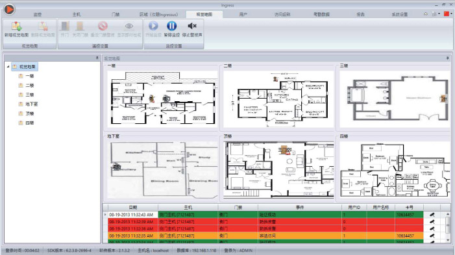The height and width of the screenshot is (255, 455).
Task: Click the open door icon in ribbon
Action: click(x=64, y=26)
